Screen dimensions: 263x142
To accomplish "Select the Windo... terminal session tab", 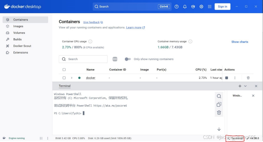I will tap(237, 96).
